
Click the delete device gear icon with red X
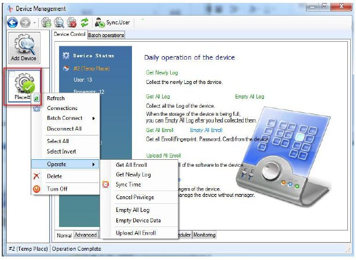[72, 23]
